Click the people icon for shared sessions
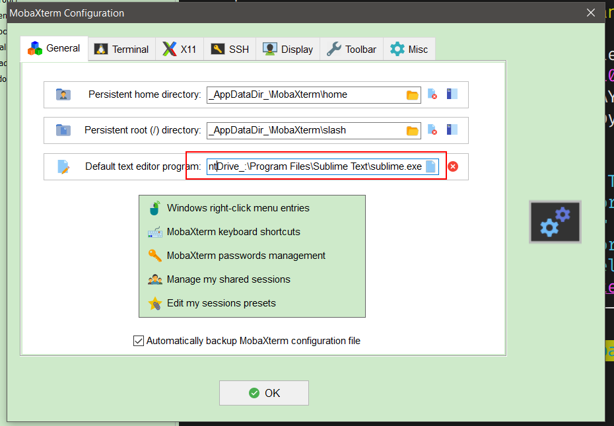 [155, 279]
